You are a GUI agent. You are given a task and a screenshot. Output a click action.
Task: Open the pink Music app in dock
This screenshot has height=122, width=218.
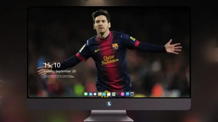click(122, 94)
